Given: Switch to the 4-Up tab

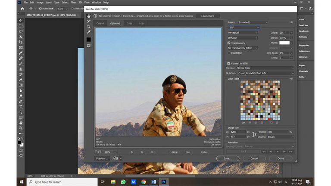Looking at the screenshot, I should (x=141, y=23).
